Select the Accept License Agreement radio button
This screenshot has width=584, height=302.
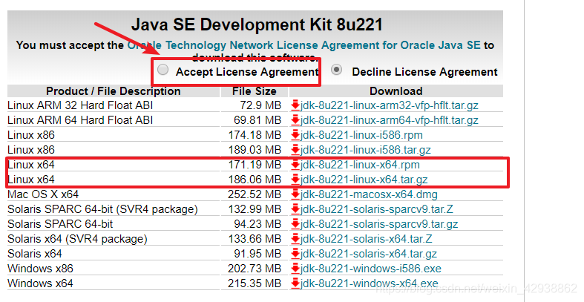[x=163, y=70]
